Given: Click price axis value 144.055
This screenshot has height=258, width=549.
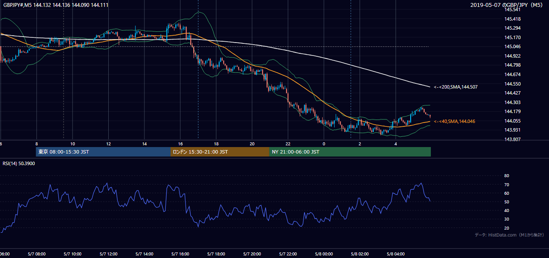Looking at the screenshot, I should click(x=512, y=121).
